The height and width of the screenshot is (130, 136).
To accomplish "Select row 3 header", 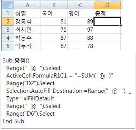I will [x=8, y=30].
